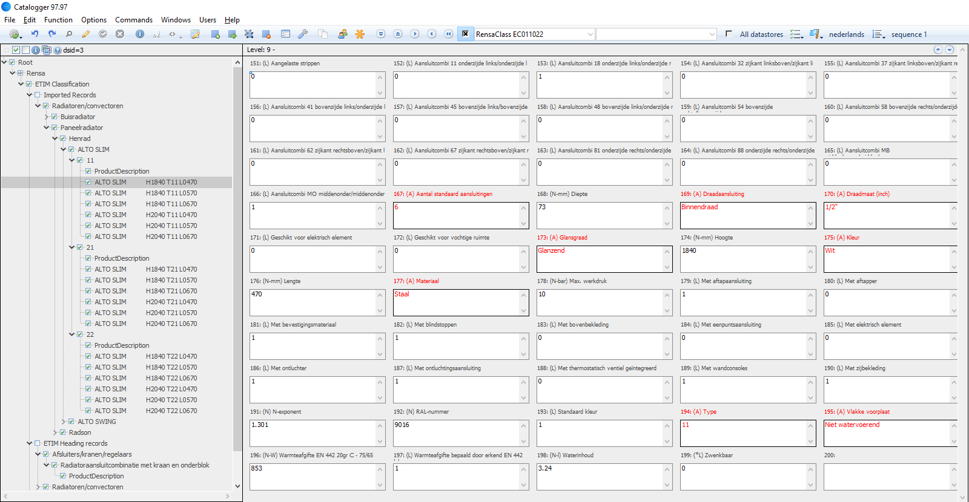Expand the Radson tree node
969x502 pixels.
click(55, 432)
